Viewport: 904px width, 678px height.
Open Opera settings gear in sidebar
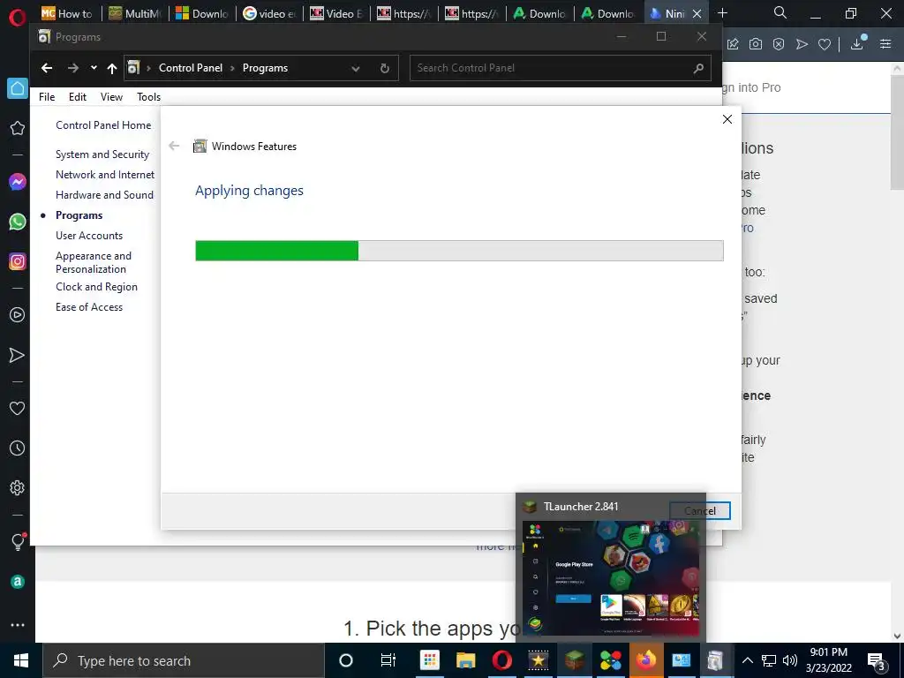(x=18, y=487)
